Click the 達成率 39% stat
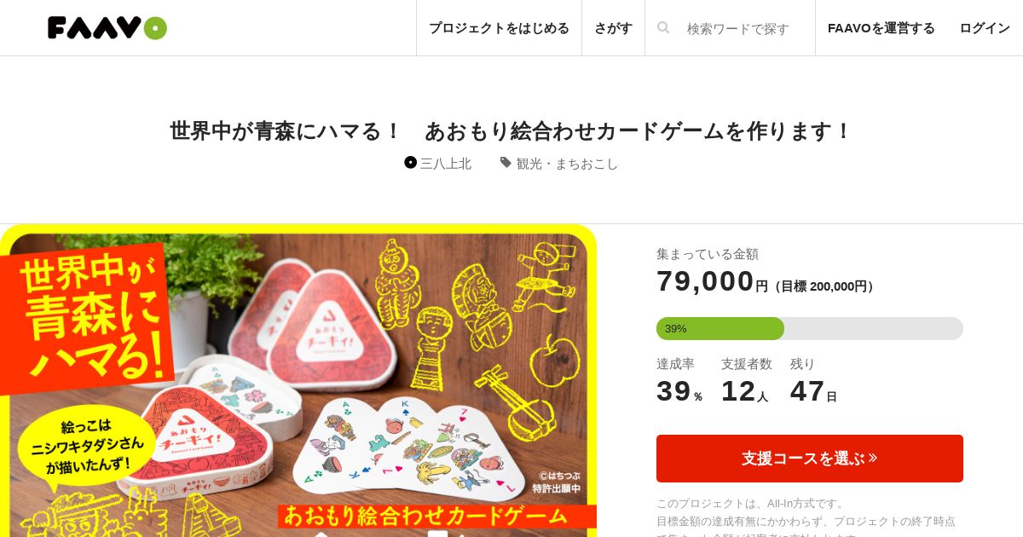 click(x=679, y=381)
